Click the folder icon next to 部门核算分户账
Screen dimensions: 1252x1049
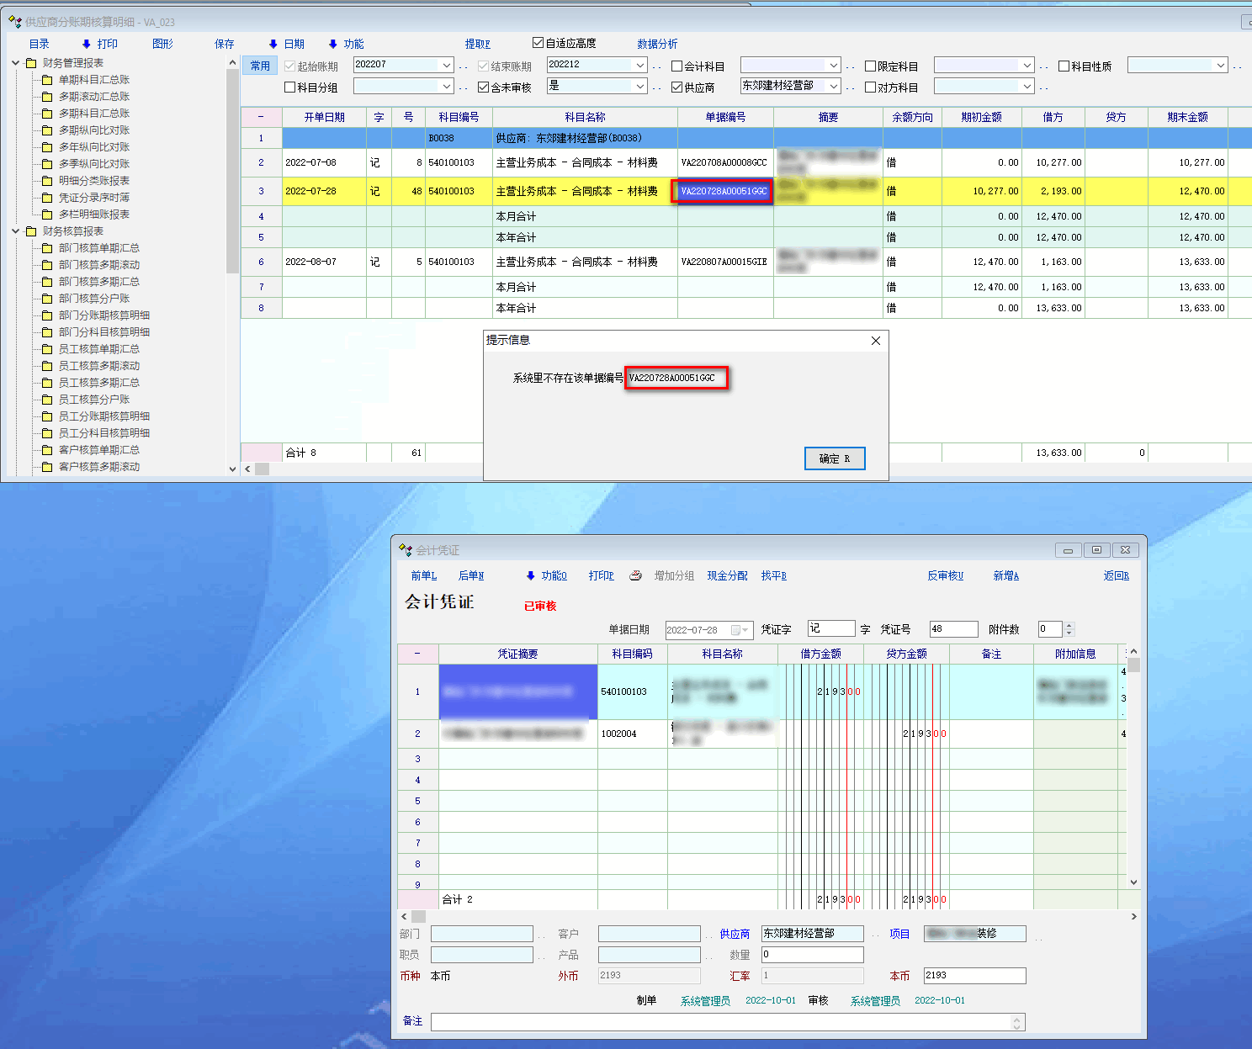coord(47,299)
